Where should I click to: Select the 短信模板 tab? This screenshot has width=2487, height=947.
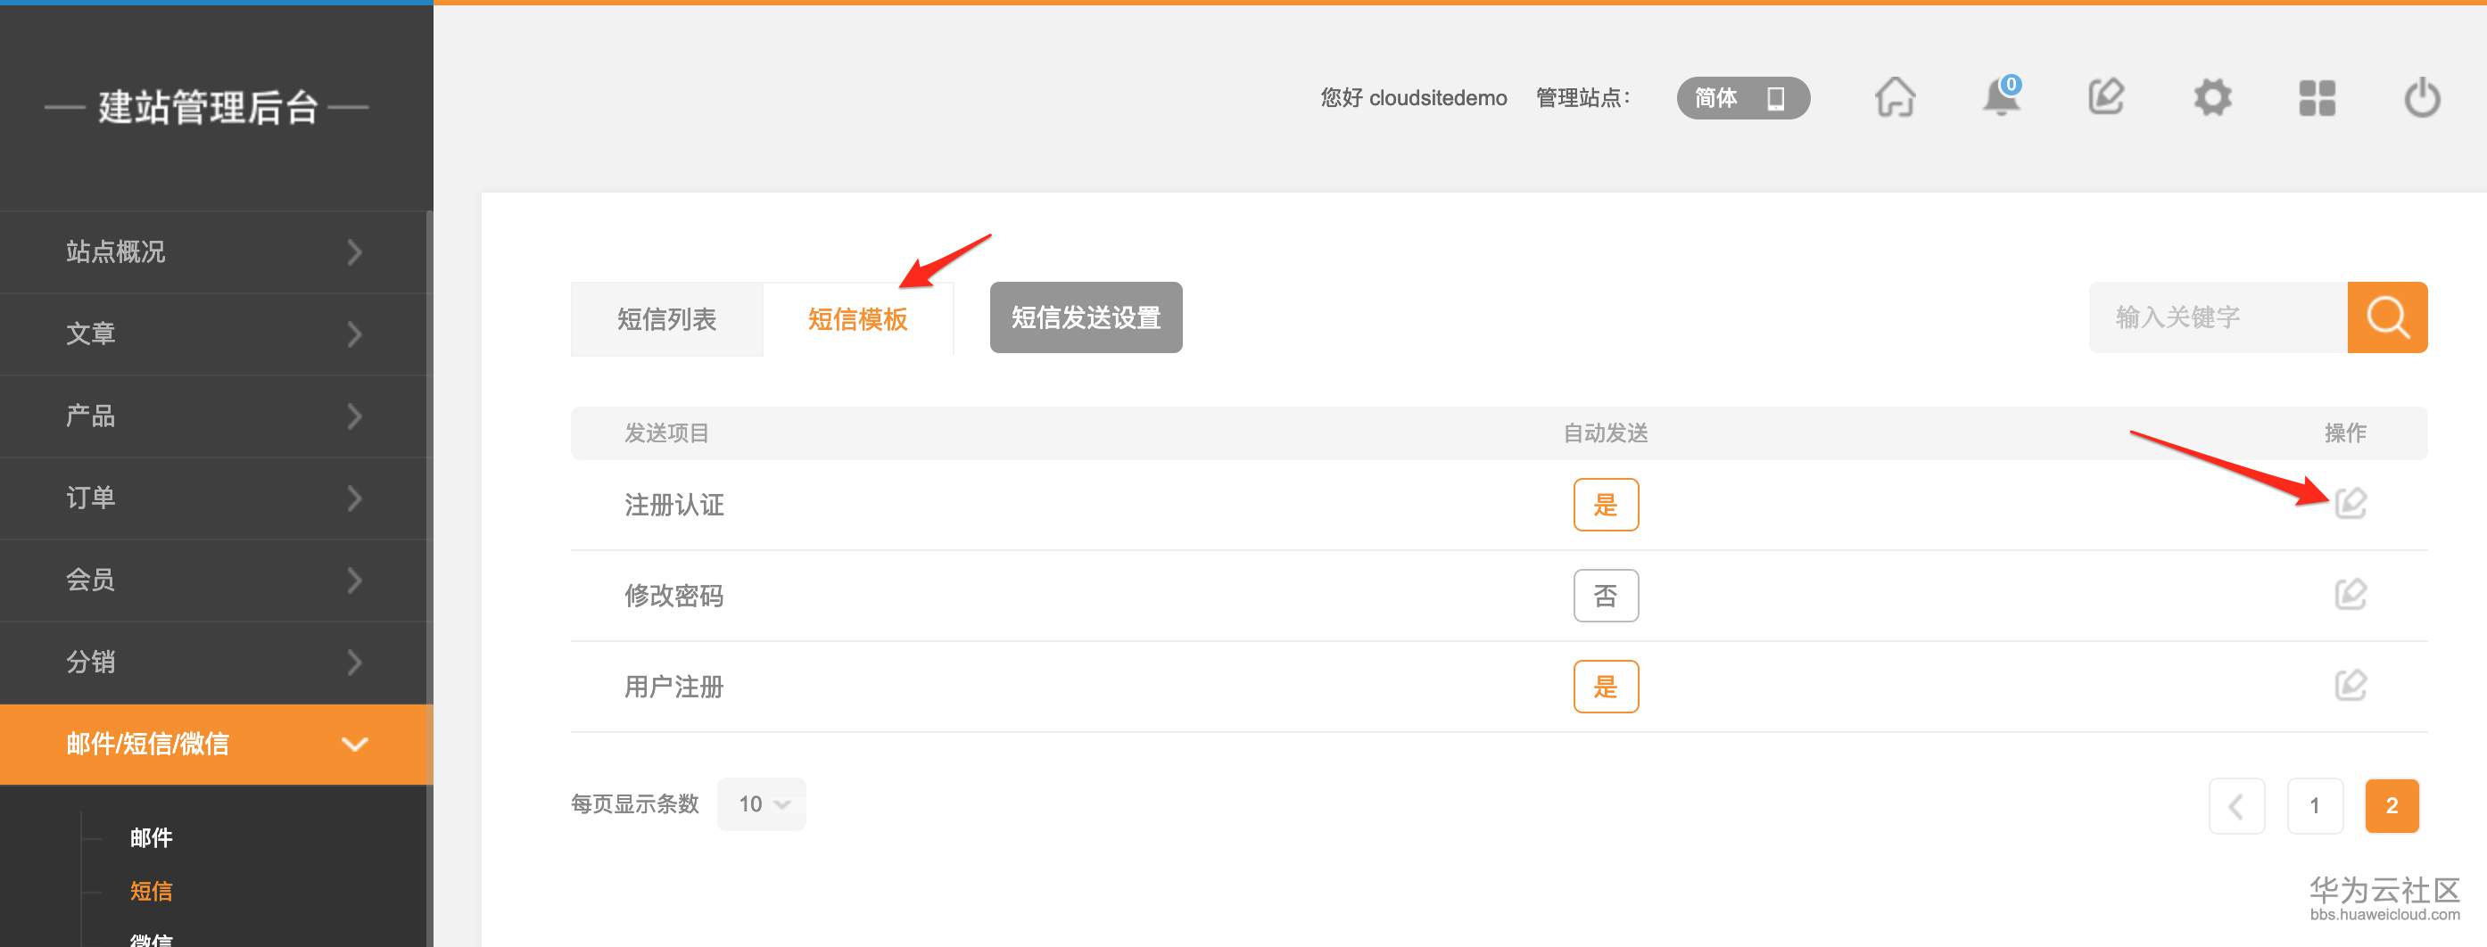click(857, 319)
